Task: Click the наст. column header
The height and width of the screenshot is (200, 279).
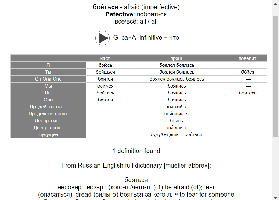Action: 106,58
